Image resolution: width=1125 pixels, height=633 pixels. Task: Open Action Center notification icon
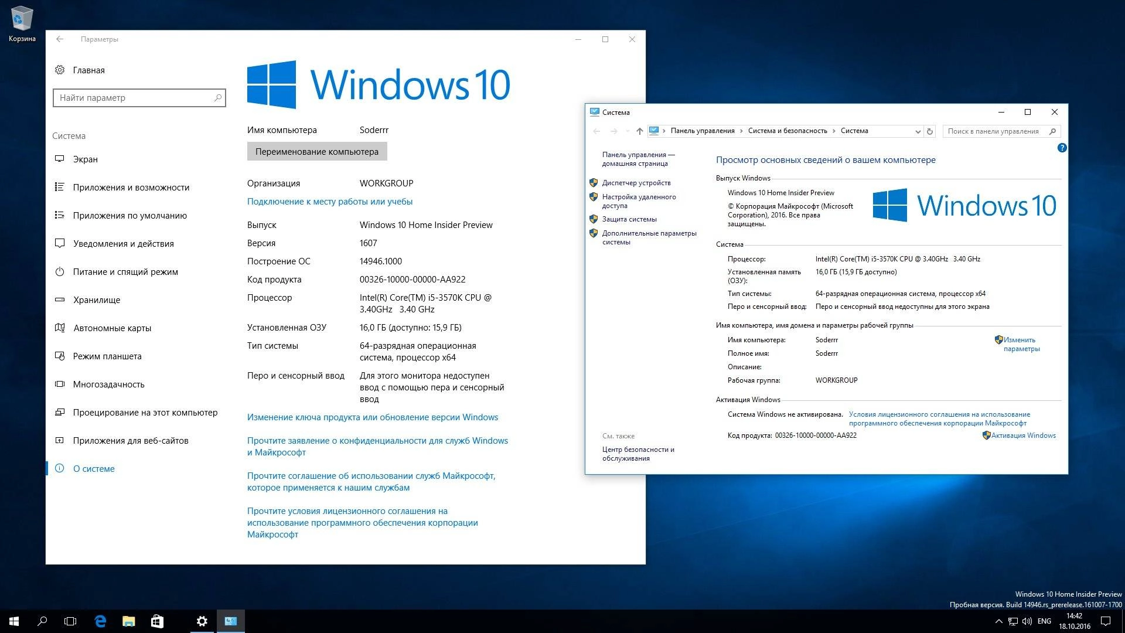1106,621
